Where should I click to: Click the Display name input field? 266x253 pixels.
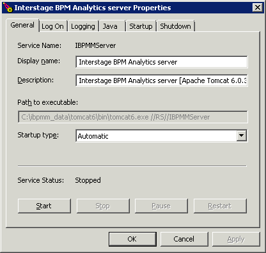[162, 62]
